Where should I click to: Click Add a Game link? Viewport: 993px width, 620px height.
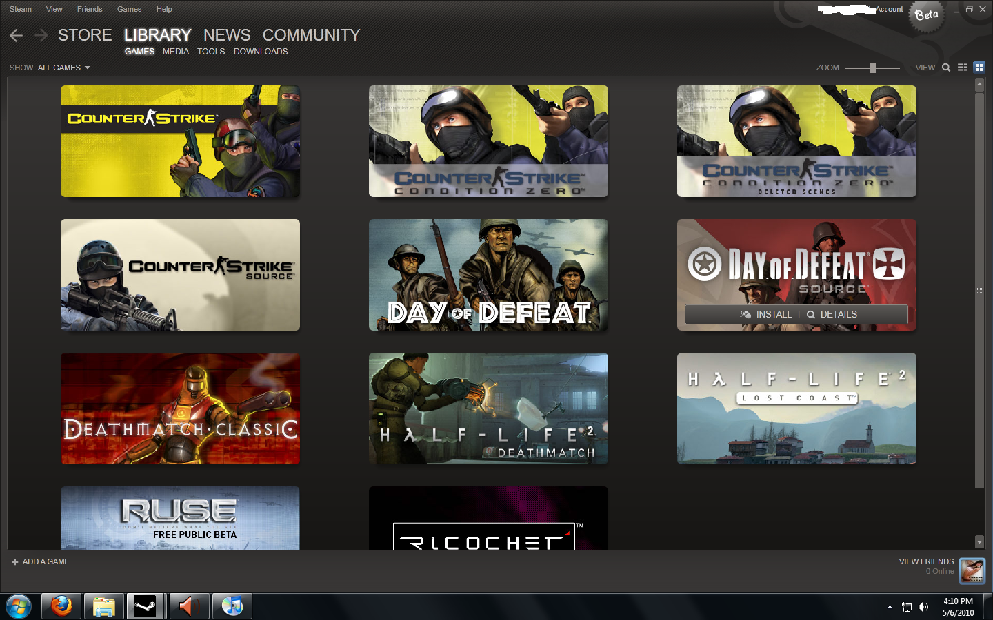pyautogui.click(x=49, y=562)
